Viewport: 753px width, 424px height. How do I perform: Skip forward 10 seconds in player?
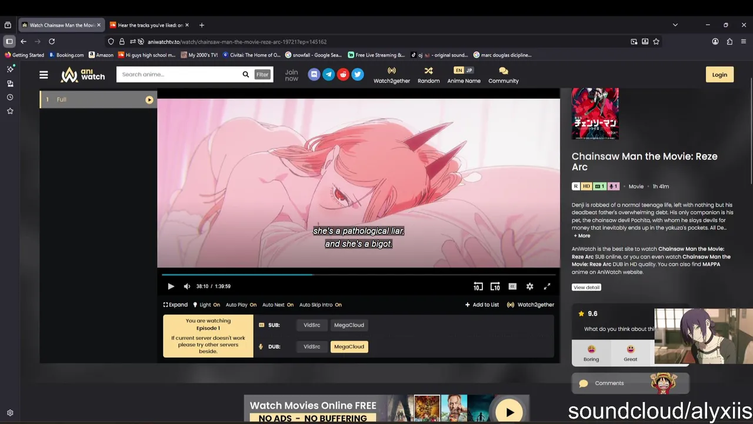495,286
